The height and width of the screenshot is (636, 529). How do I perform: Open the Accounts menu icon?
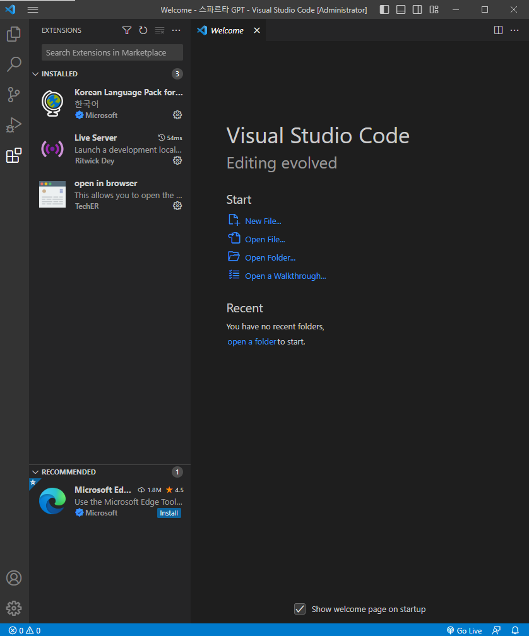[14, 577]
